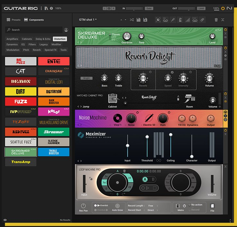Clear loop A with its trash icon

pos(124,171)
